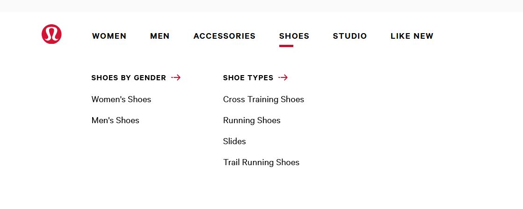Open the Men navigation menu
Viewport: 523px width, 209px height.
[x=160, y=36]
